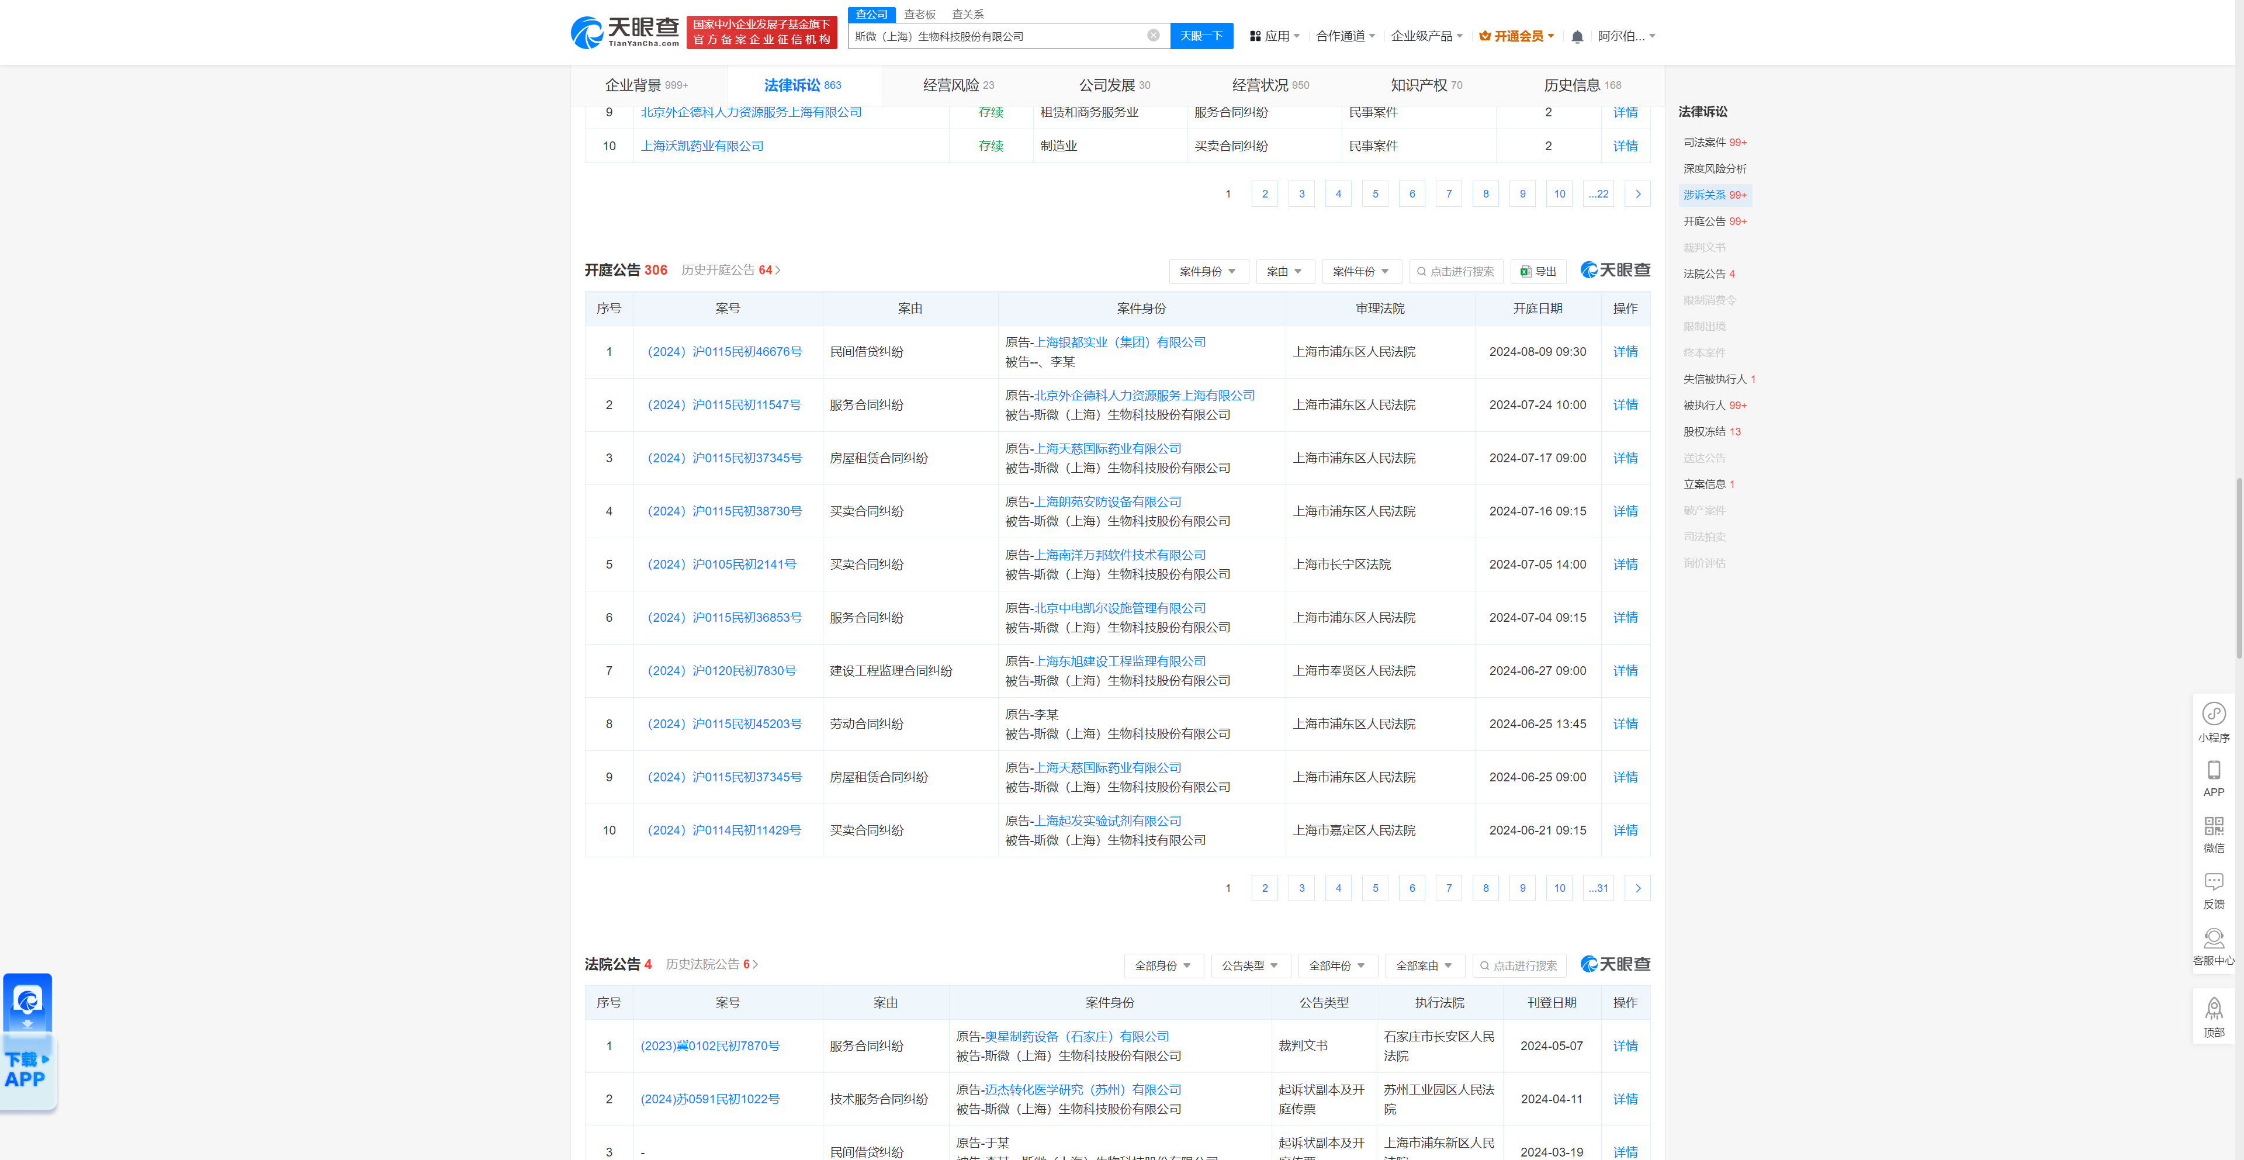Viewport: 2244px width, 1160px height.
Task: Click search field in 法院公告 toolbar
Action: tap(1519, 966)
